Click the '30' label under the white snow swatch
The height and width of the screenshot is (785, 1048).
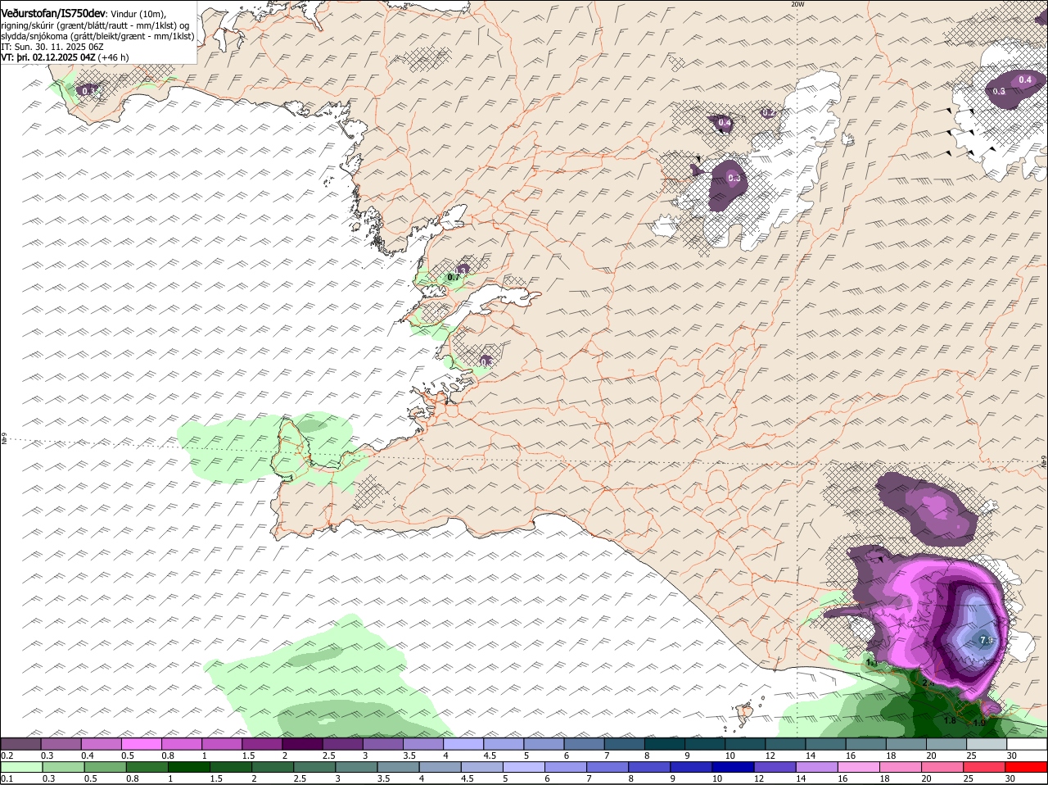(1011, 755)
